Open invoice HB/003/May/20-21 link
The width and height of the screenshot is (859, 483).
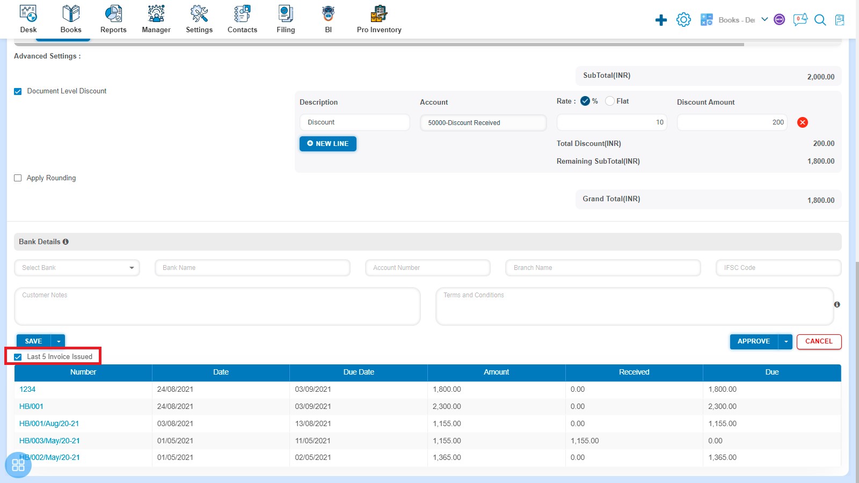[x=49, y=441]
